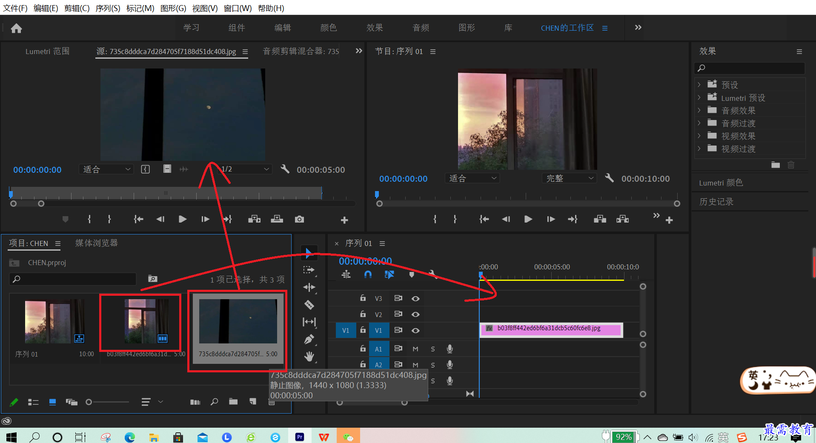Click New Bin folder icon in Project panel
Image resolution: width=816 pixels, height=443 pixels.
(x=233, y=402)
